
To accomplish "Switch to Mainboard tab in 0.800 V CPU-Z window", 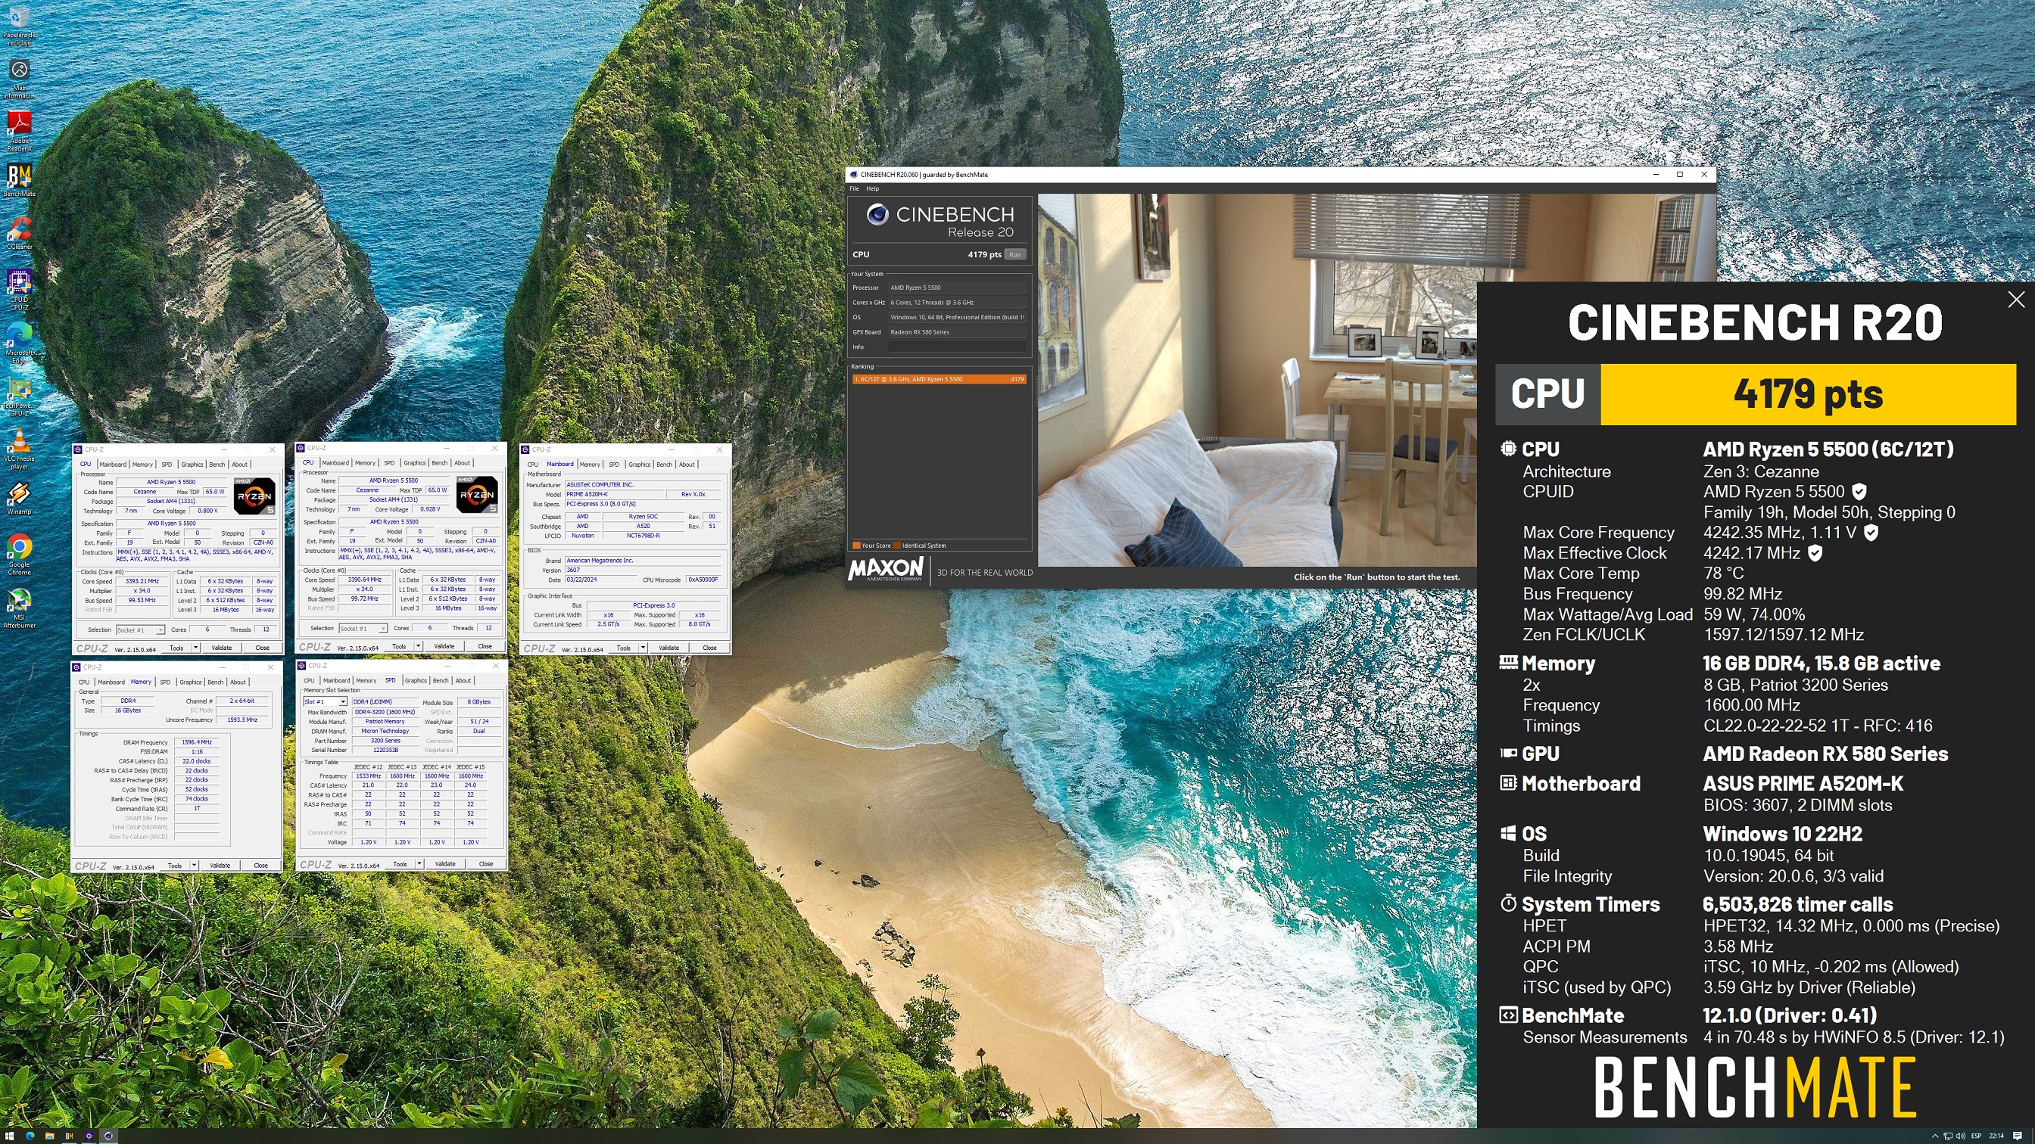I will pyautogui.click(x=112, y=465).
